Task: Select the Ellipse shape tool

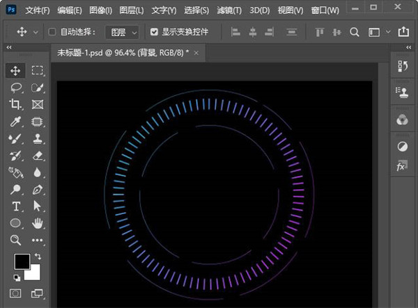Action: (x=15, y=223)
